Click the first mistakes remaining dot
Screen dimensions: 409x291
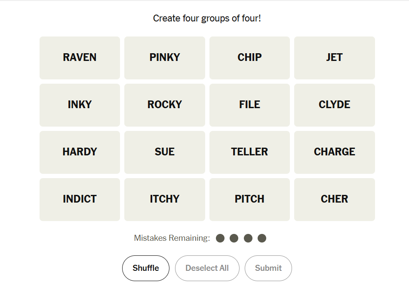tap(220, 238)
